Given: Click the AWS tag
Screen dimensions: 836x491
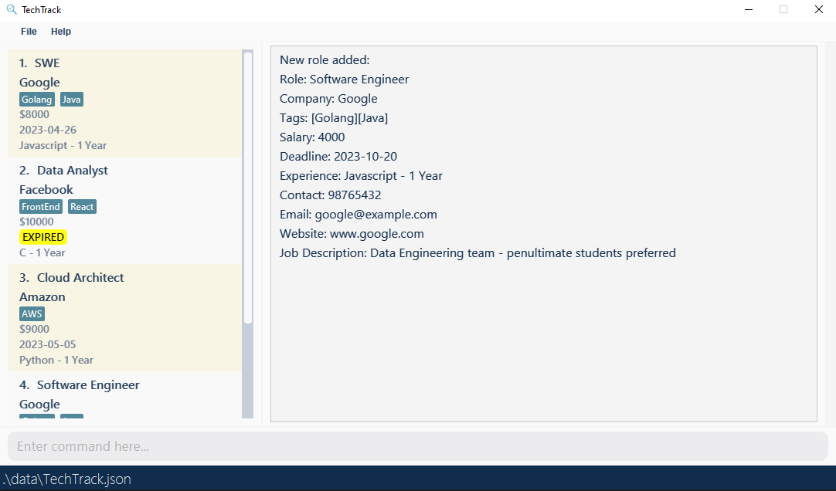Looking at the screenshot, I should [32, 313].
